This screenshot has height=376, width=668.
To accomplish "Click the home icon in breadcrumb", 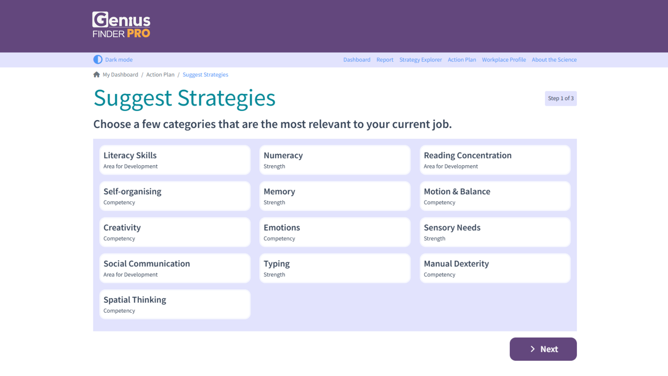I will point(96,75).
